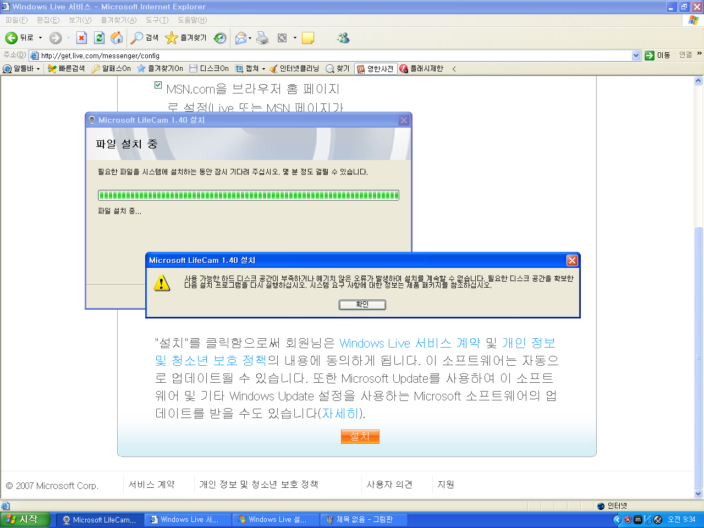Image resolution: width=704 pixels, height=528 pixels.
Task: Click 알패스On key icon
Action: (x=111, y=68)
